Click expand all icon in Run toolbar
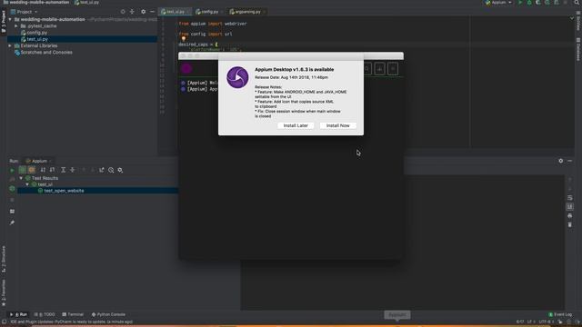Screen dimensions: 582x327 (63, 170)
